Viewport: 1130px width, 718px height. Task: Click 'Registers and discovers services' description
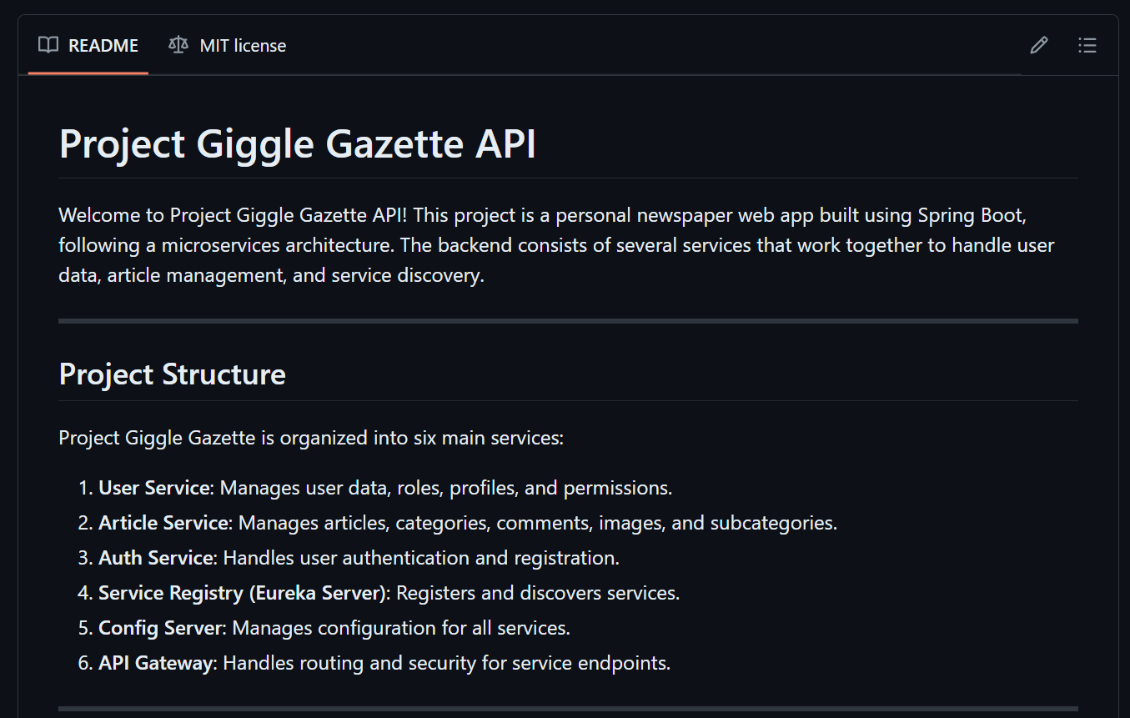[538, 593]
